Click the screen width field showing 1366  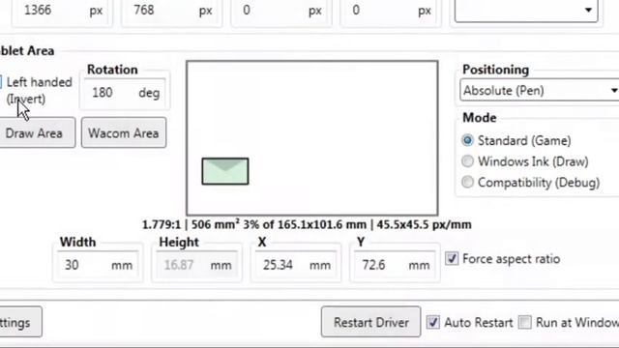[62, 11]
